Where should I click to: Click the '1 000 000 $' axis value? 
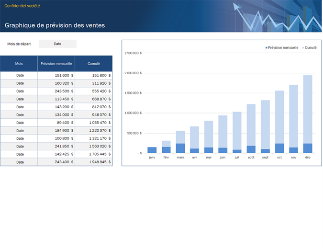click(133, 113)
